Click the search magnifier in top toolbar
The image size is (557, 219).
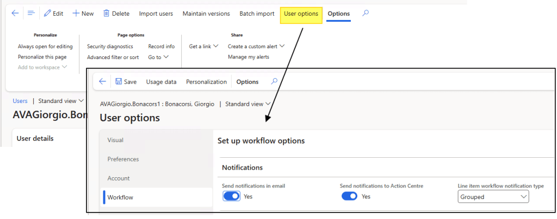(365, 14)
